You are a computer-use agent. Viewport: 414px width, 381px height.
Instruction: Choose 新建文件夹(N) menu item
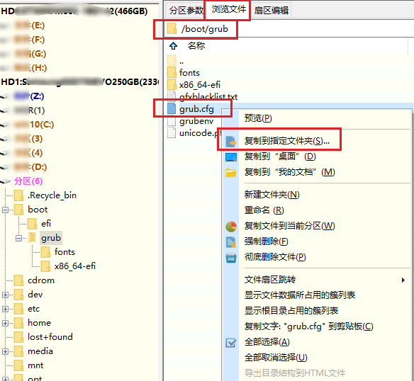coord(272,195)
